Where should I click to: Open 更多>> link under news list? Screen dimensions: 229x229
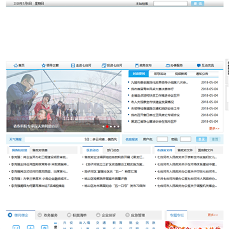[214, 128]
